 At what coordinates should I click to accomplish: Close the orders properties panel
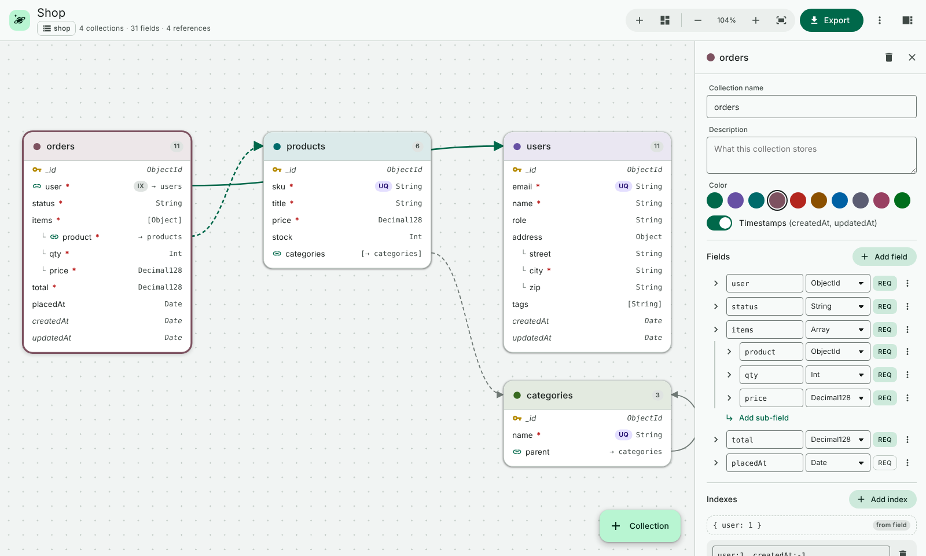pyautogui.click(x=912, y=57)
